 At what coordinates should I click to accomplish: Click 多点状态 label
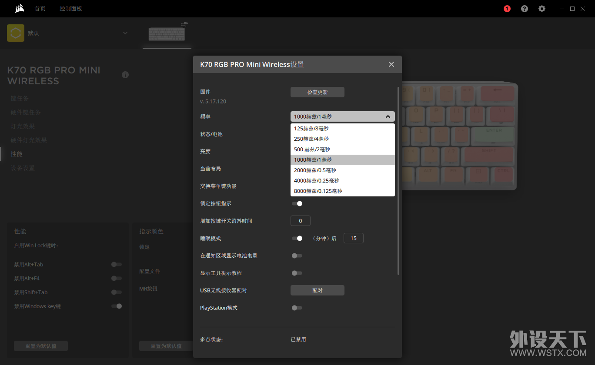212,339
